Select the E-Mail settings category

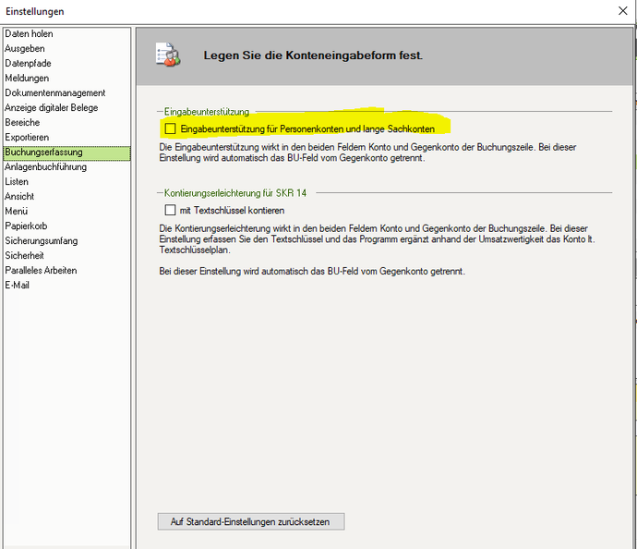point(18,286)
